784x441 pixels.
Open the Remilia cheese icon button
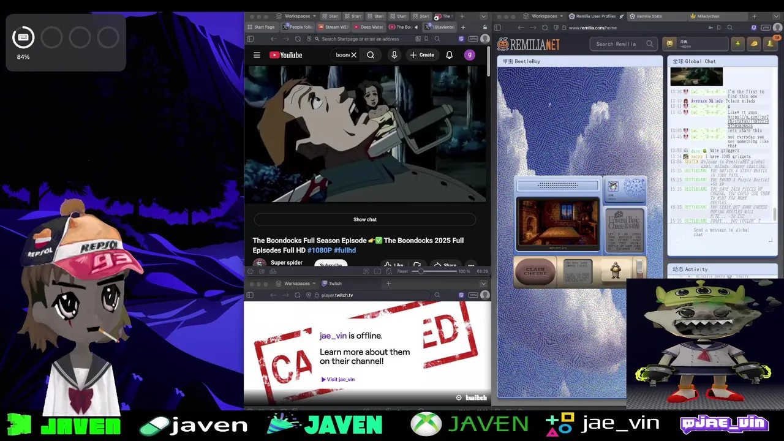(x=754, y=43)
